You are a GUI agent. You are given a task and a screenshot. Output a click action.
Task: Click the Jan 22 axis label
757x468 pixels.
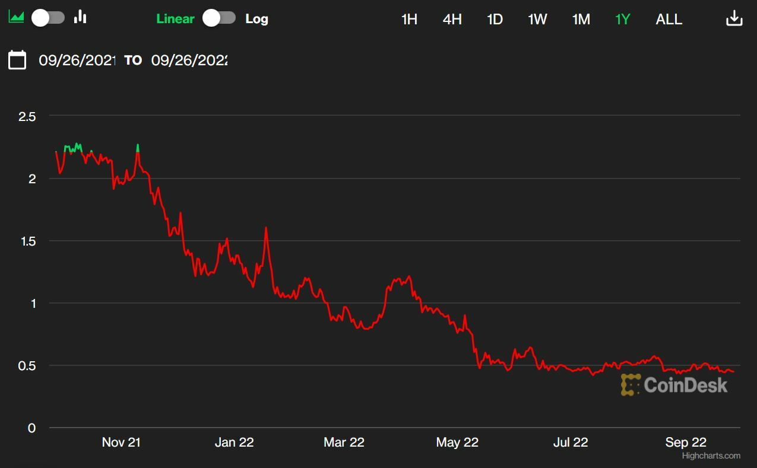pos(234,442)
